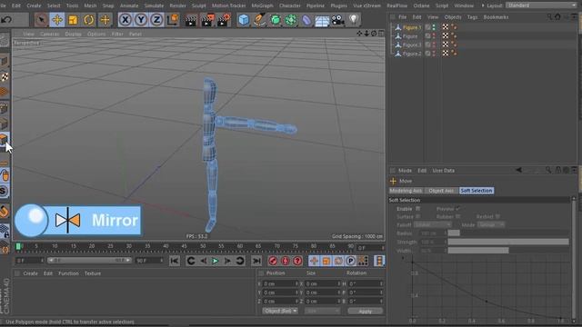Toggle the coordinate system icon
Viewport: 582px width, 327px height.
click(x=173, y=20)
